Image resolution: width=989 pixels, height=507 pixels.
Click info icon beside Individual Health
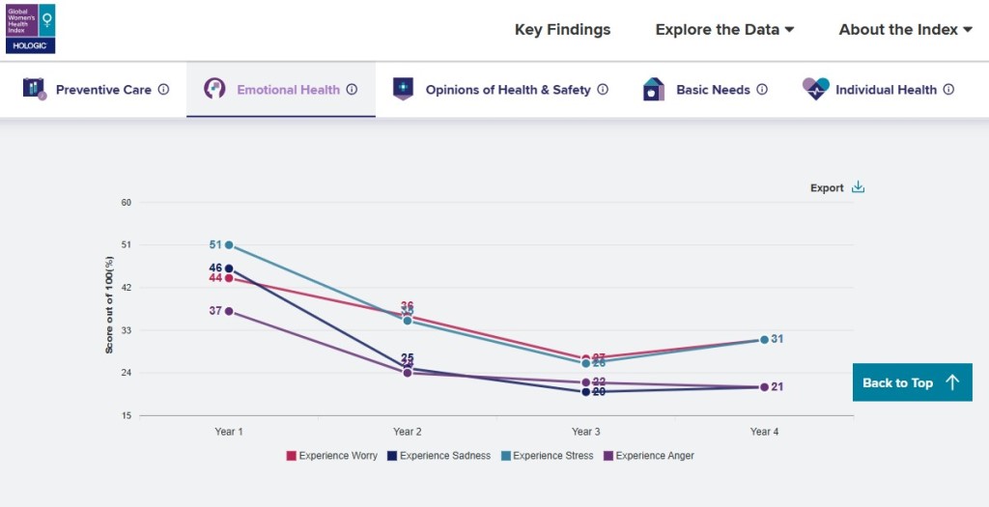point(948,90)
